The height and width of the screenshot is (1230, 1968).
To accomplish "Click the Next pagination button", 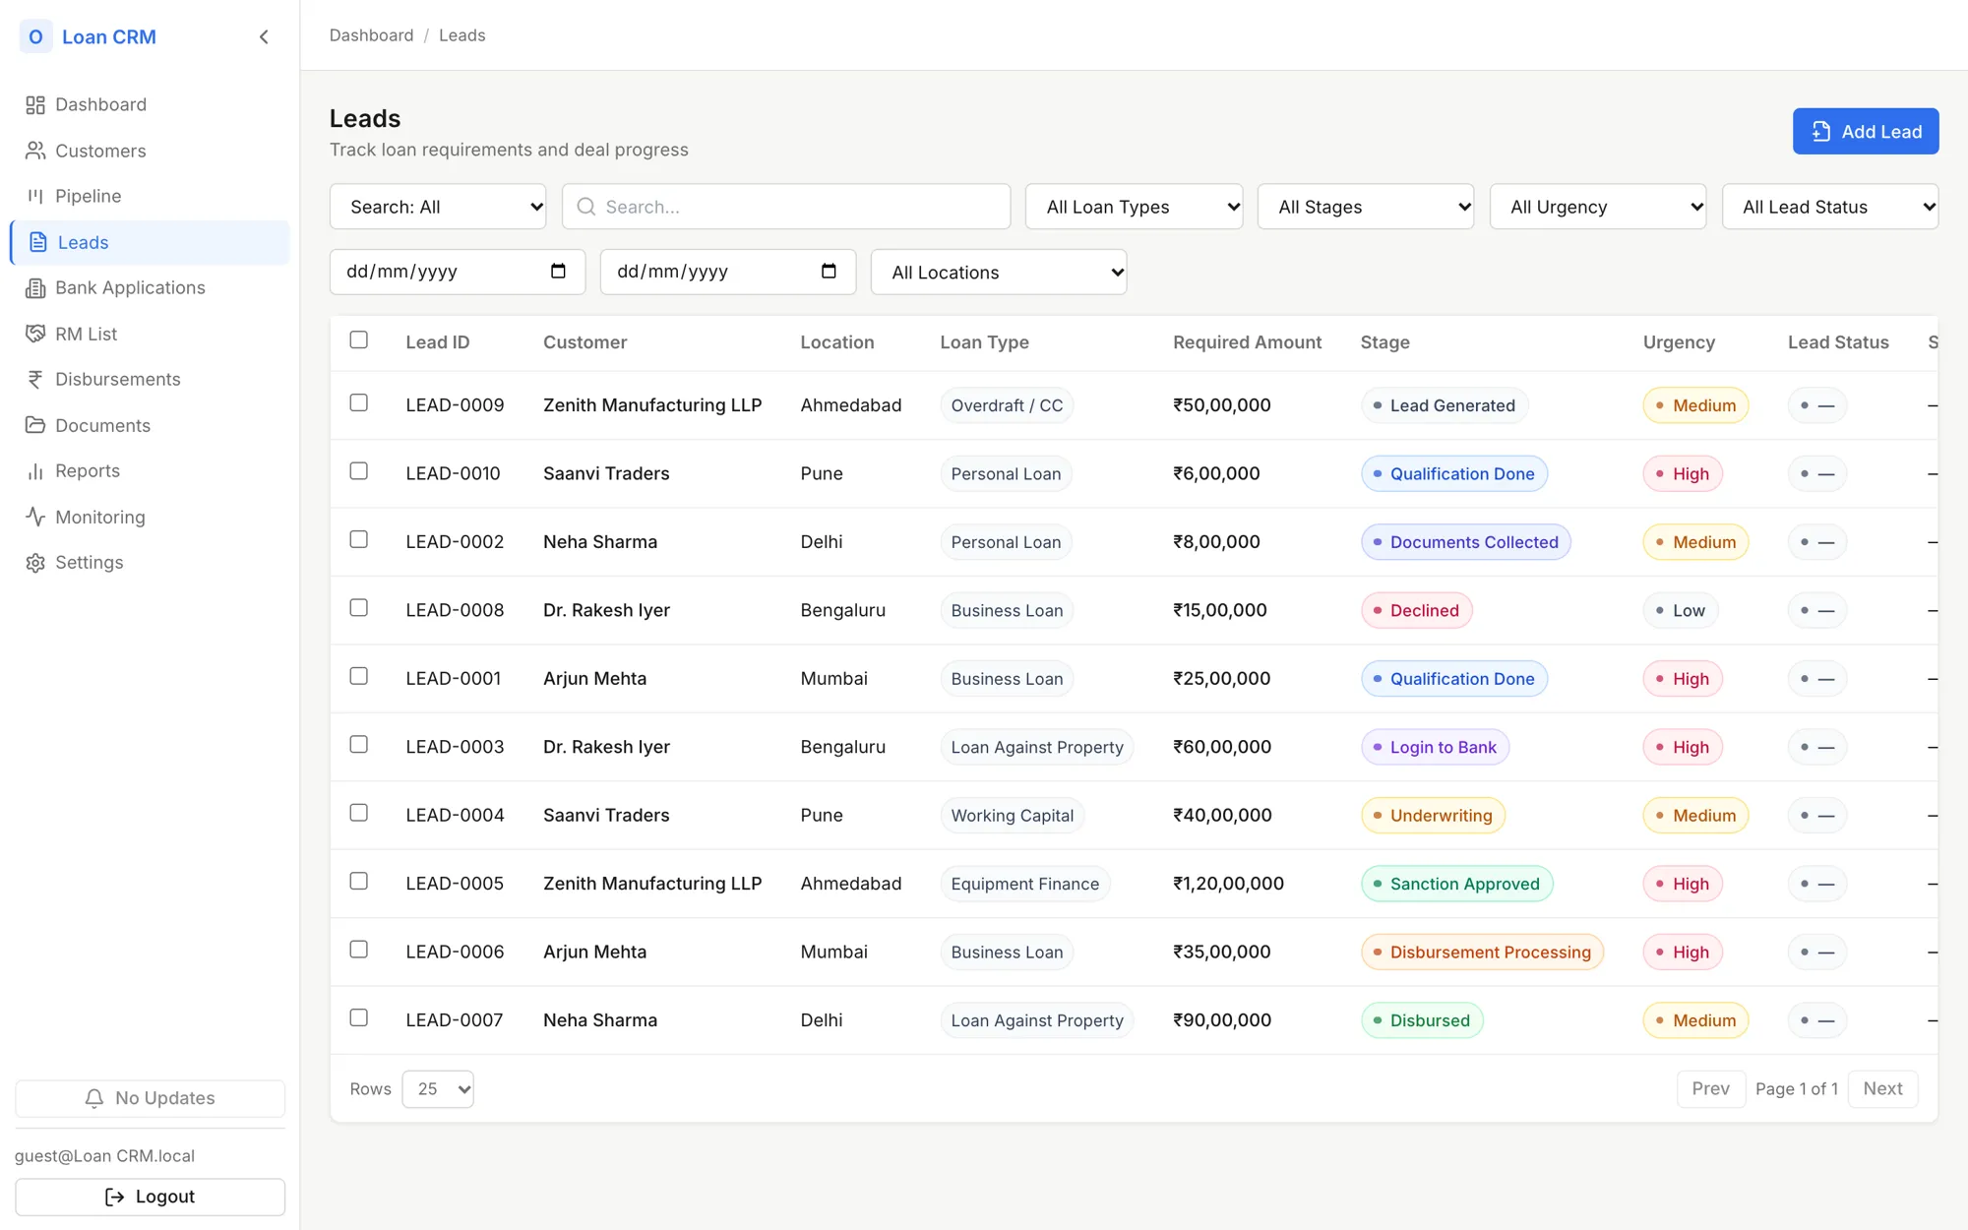I will click(x=1882, y=1089).
